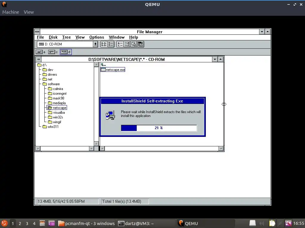Click the InstallShield Self-extracting Exe title bar
Screen dimensions: 305x228
pos(152,101)
